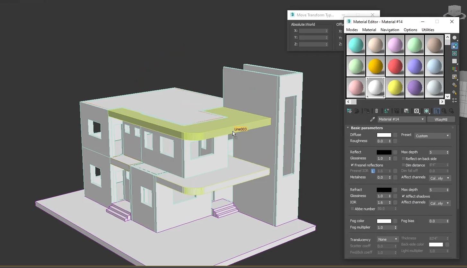Image resolution: width=467 pixels, height=268 pixels.
Task: Select the Assign Material to Selection icon
Action: 367,111
